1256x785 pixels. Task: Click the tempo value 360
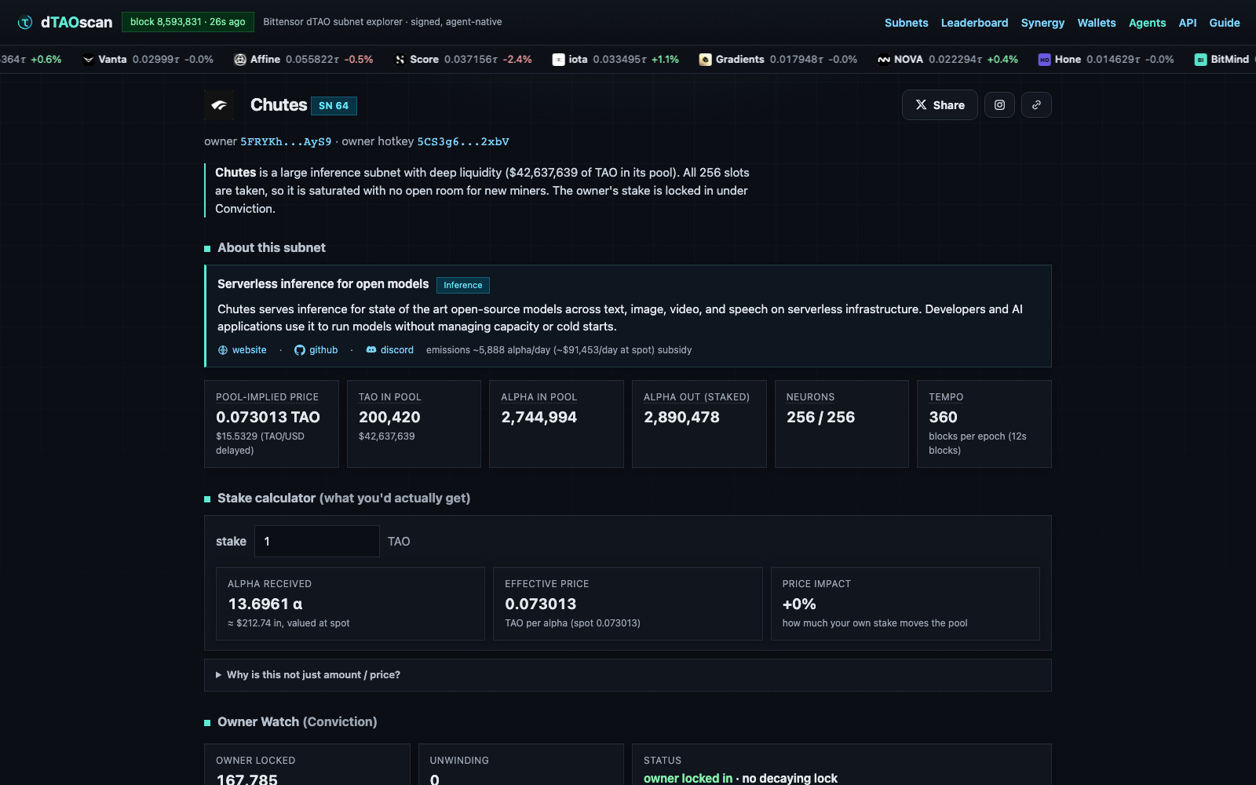click(943, 418)
